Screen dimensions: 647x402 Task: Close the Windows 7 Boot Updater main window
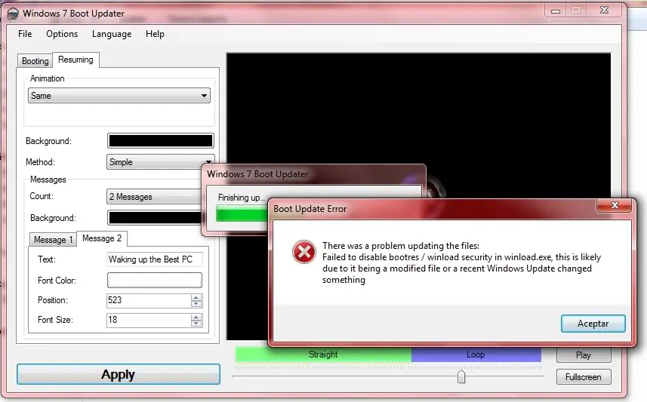coord(604,11)
